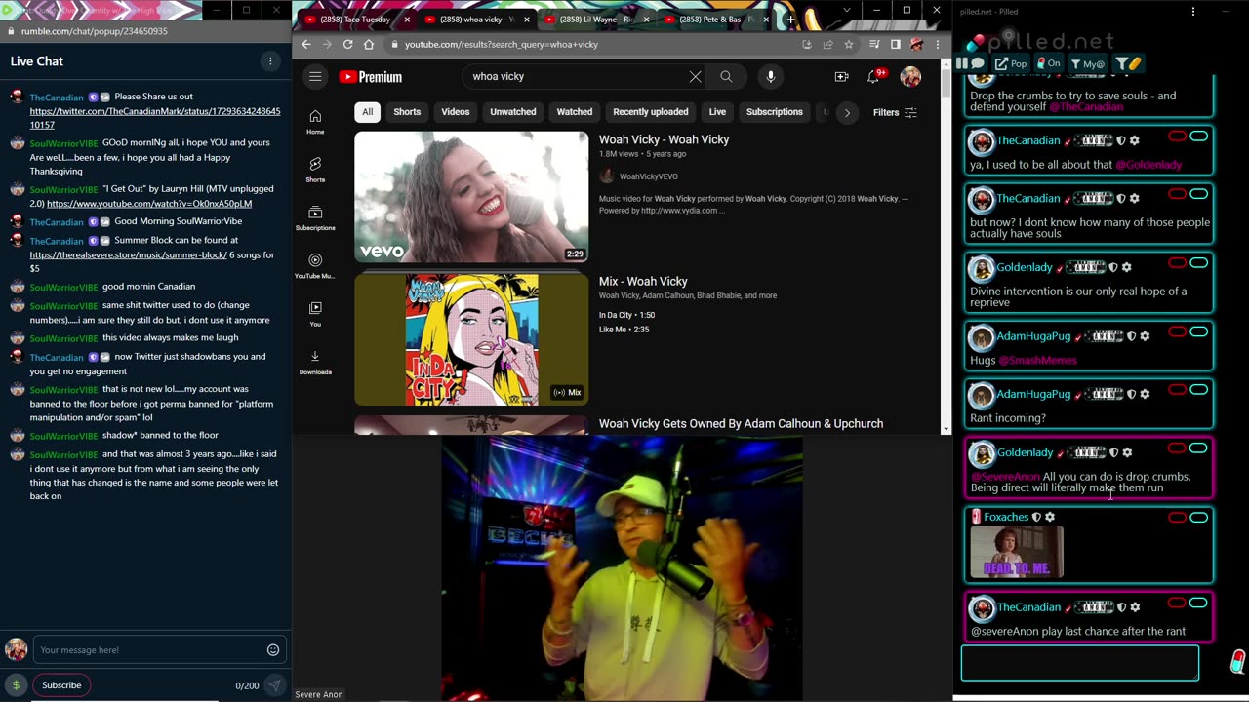Click the Pilled chat text box
The width and height of the screenshot is (1249, 702).
[x=1080, y=663]
